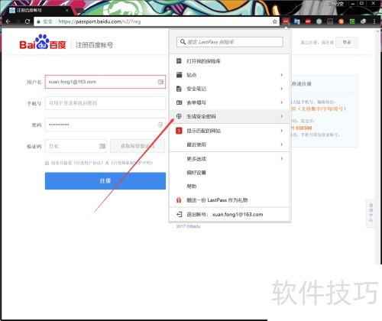
Task: Click the 验证码 input field
Action: tap(76, 146)
